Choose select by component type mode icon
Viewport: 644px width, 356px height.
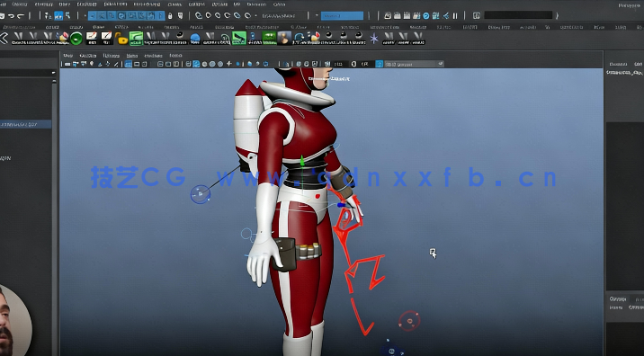coord(67,16)
